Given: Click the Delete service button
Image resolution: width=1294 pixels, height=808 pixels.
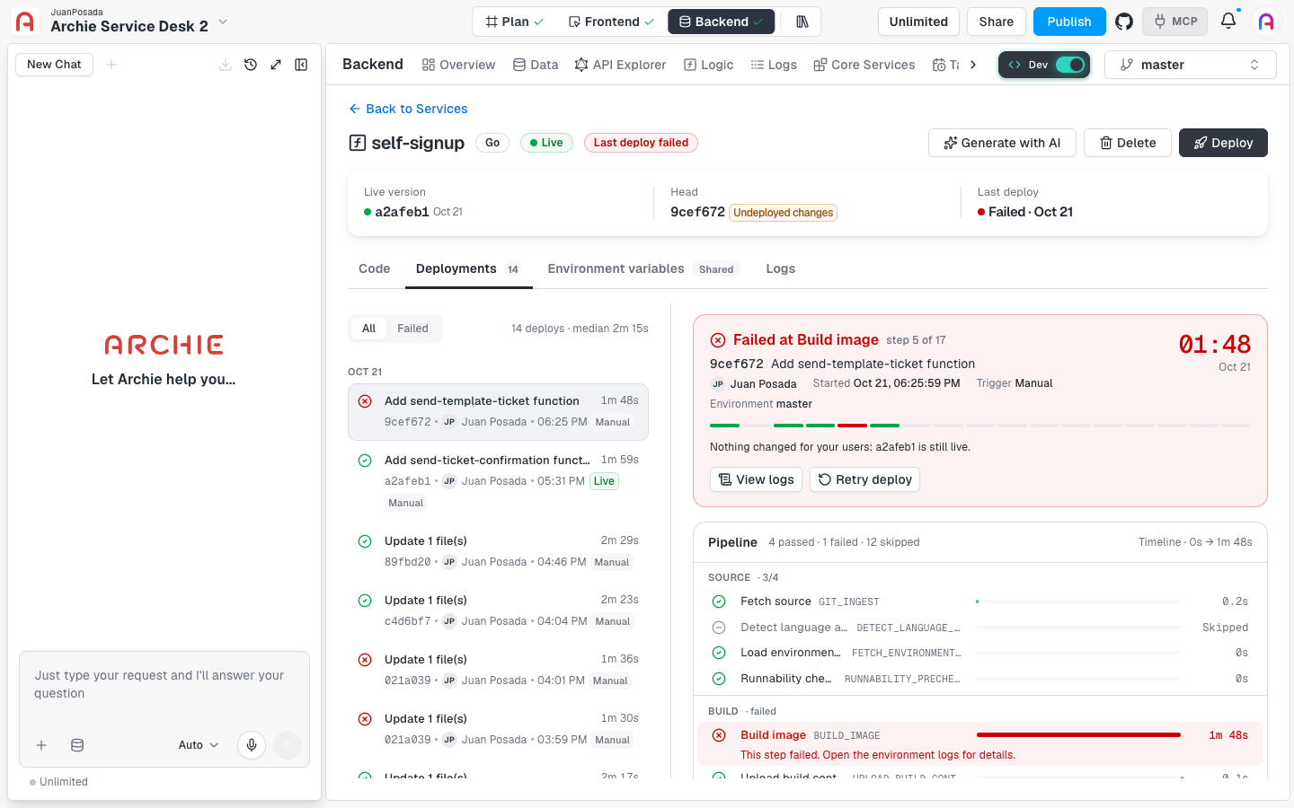Looking at the screenshot, I should tap(1128, 143).
